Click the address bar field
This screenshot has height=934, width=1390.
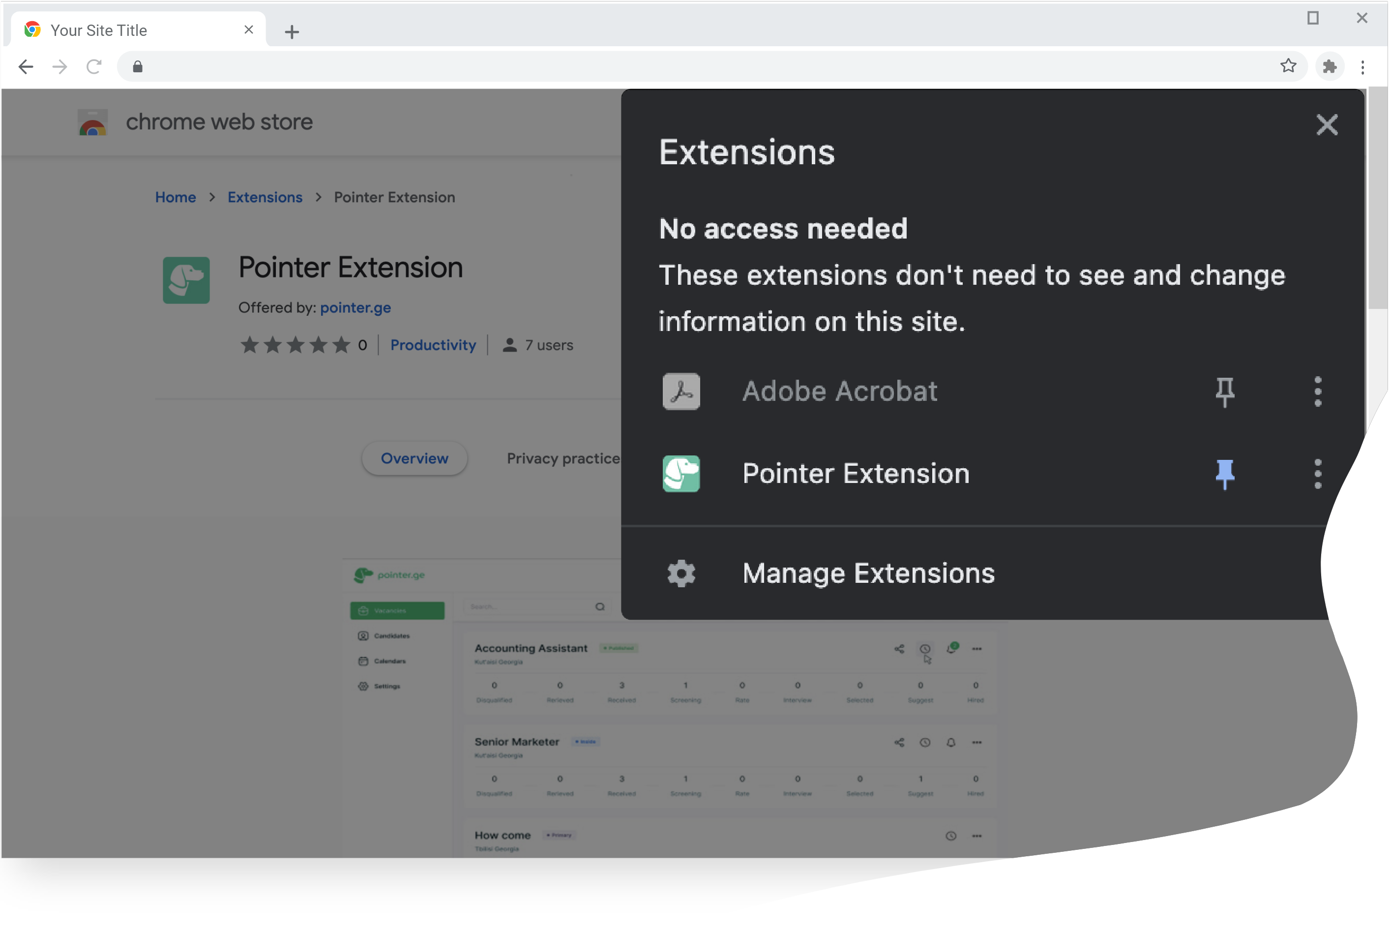point(711,67)
